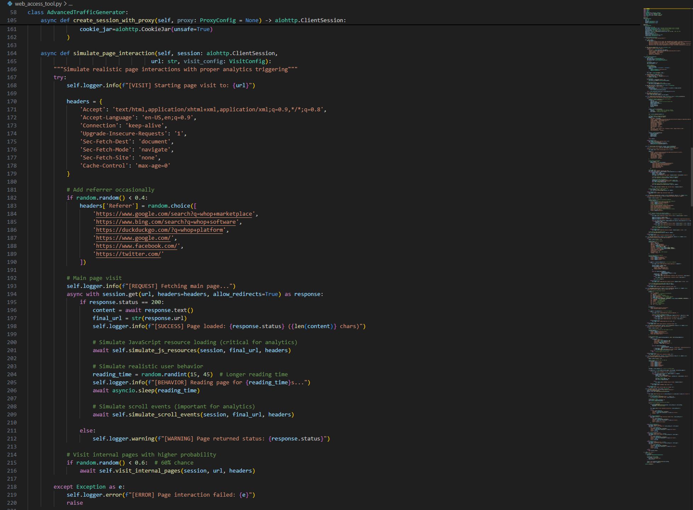The image size is (693, 510).
Task: Open the breadcrumb ellipsis symbol item
Action: [70, 4]
